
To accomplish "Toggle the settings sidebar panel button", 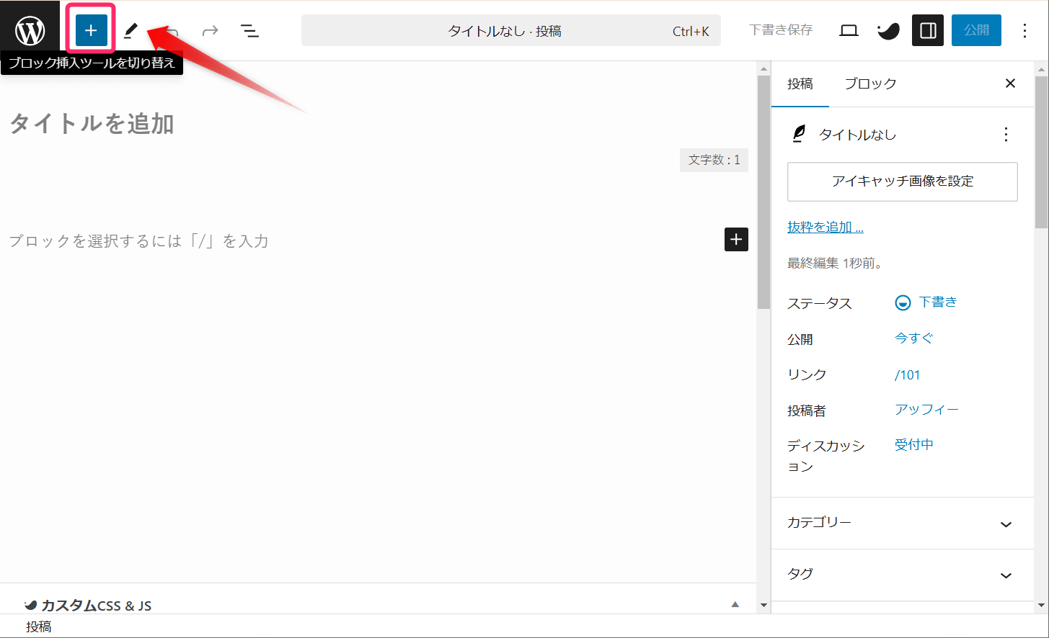I will point(928,30).
